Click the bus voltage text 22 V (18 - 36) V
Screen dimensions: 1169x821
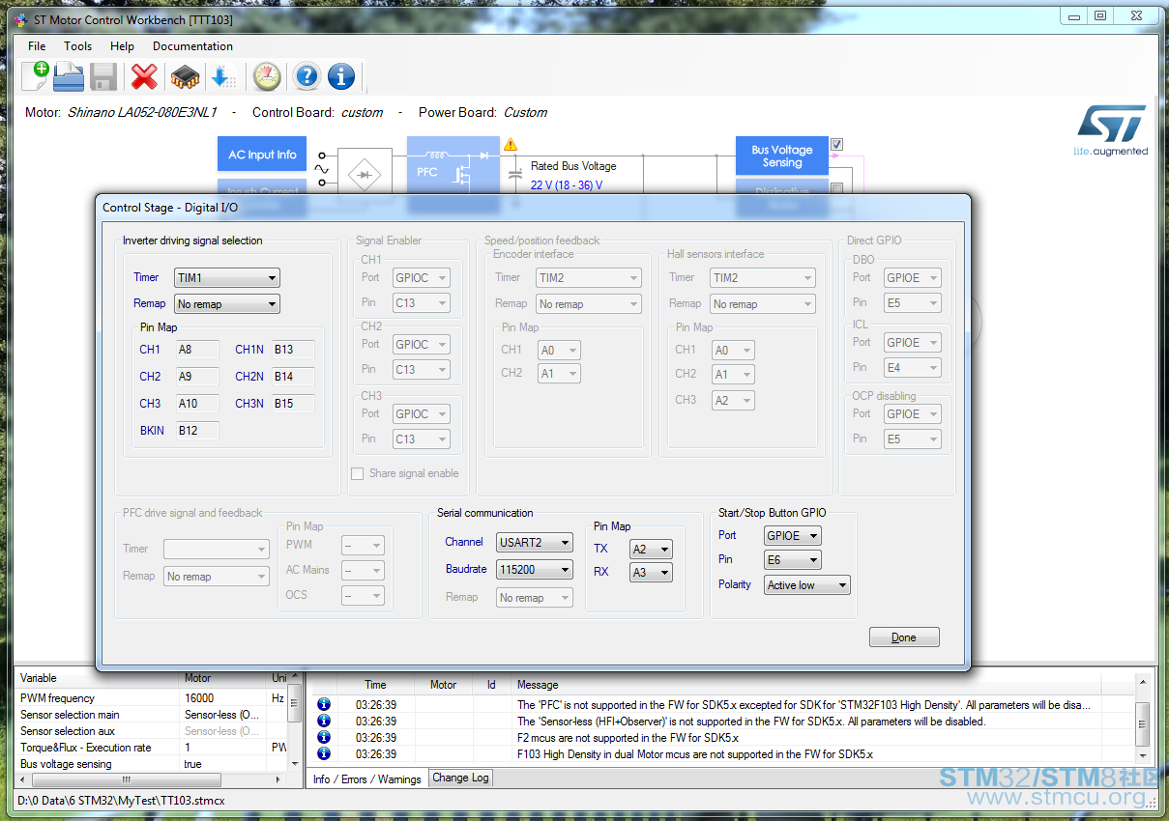(x=567, y=185)
